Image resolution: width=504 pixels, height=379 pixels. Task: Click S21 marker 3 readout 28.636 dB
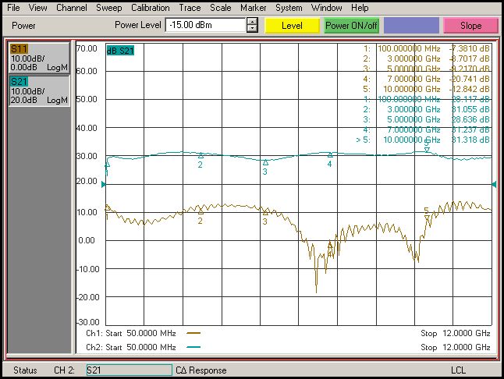[x=470, y=119]
